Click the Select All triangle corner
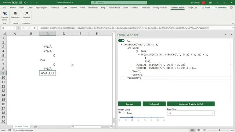 (x=4, y=34)
